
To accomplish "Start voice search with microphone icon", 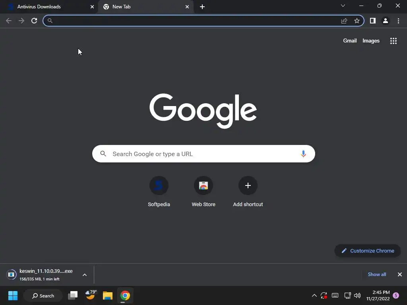I will (303, 154).
